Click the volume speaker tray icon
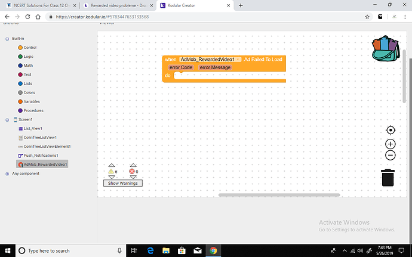412x257 pixels. [x=360, y=250]
